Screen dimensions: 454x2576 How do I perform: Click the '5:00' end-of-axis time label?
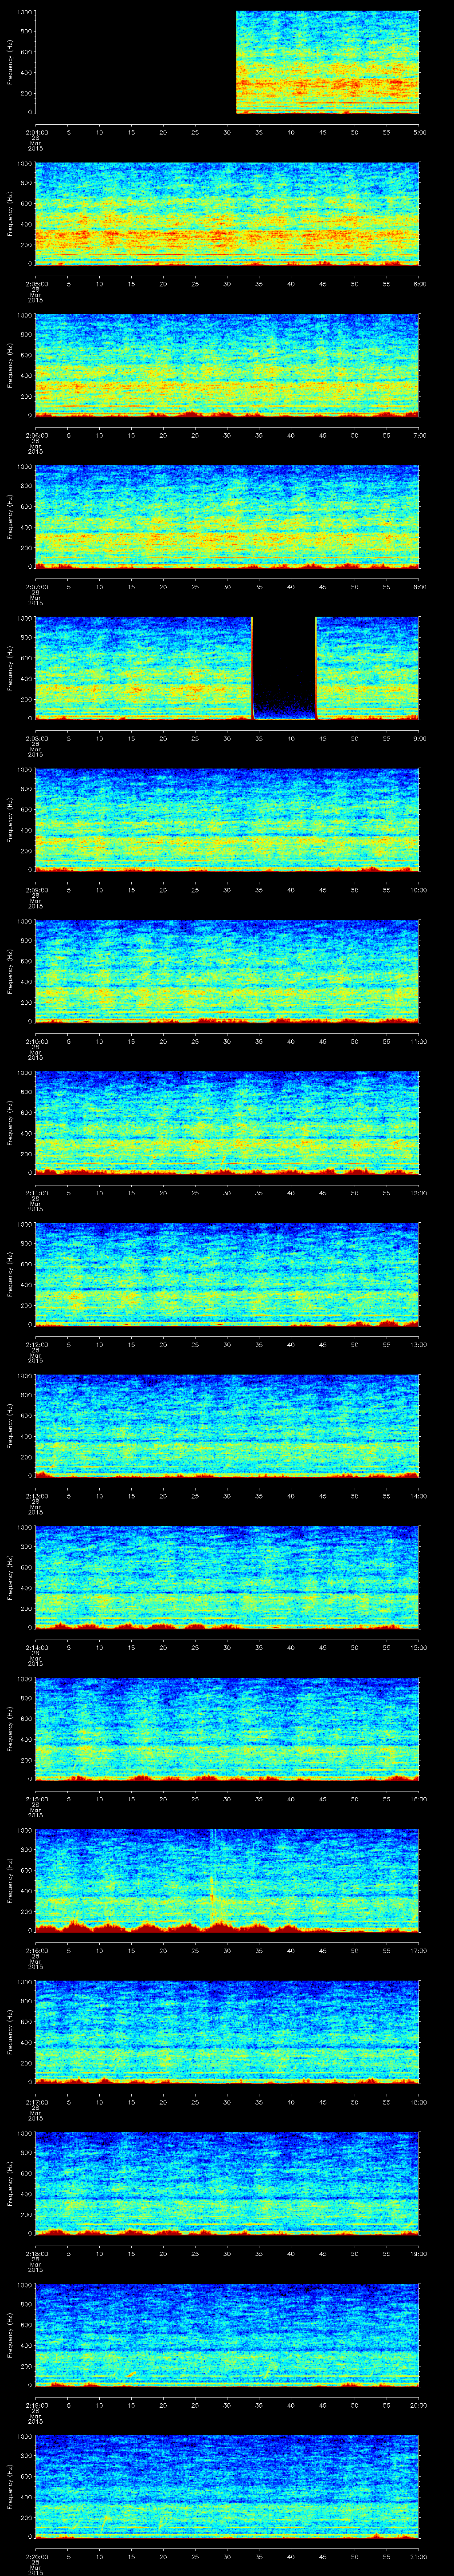point(420,132)
